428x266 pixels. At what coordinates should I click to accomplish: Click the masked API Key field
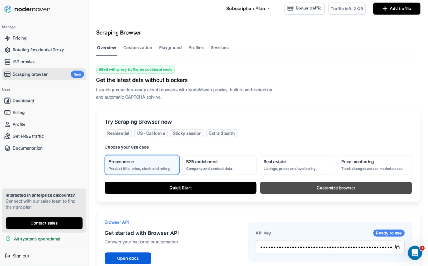[x=330, y=247]
